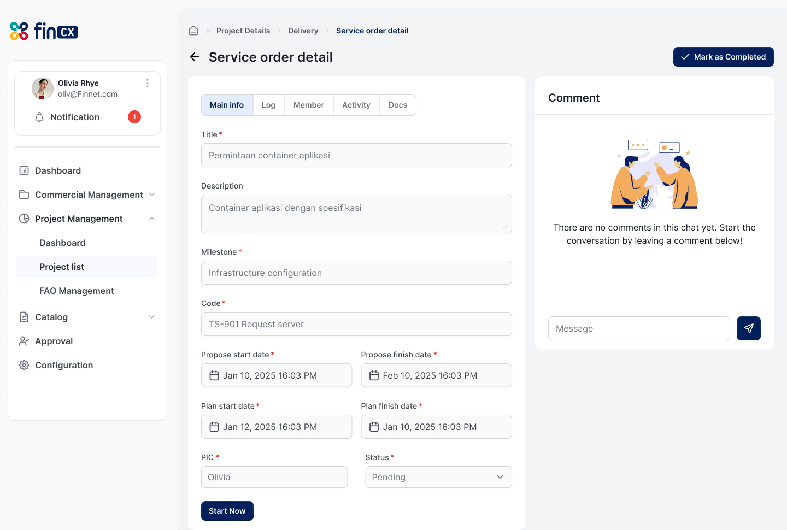Click the fincx logo
The height and width of the screenshot is (530, 787).
click(44, 31)
